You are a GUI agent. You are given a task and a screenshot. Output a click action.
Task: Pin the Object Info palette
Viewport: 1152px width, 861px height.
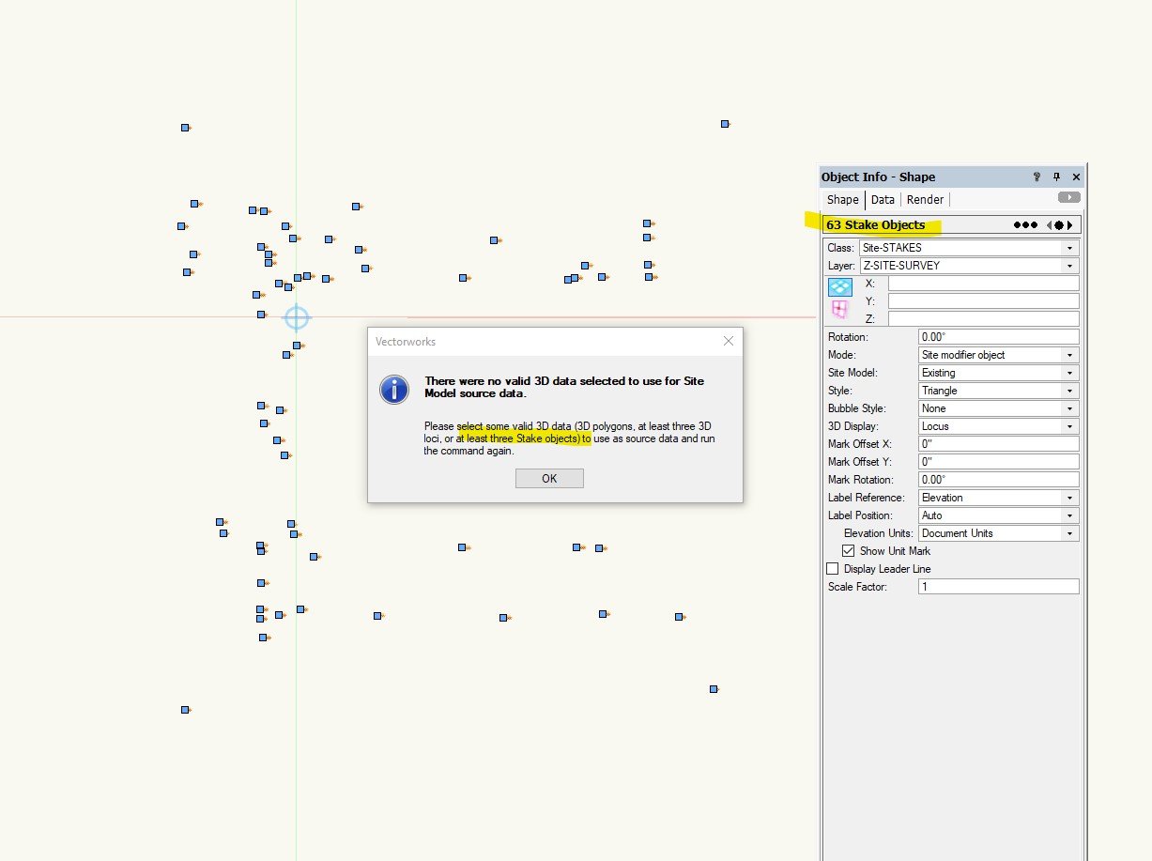point(1056,177)
